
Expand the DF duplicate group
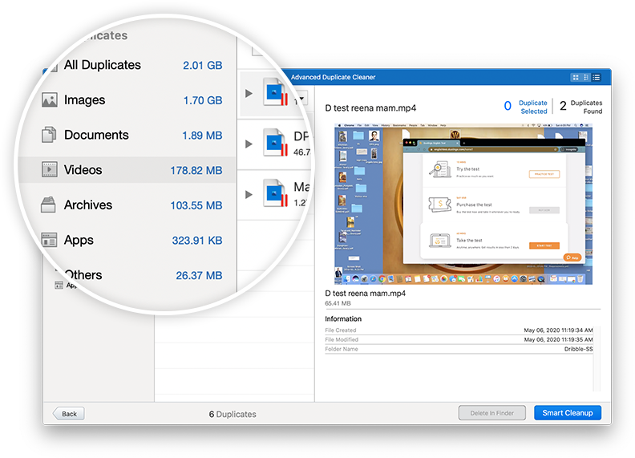click(x=249, y=144)
